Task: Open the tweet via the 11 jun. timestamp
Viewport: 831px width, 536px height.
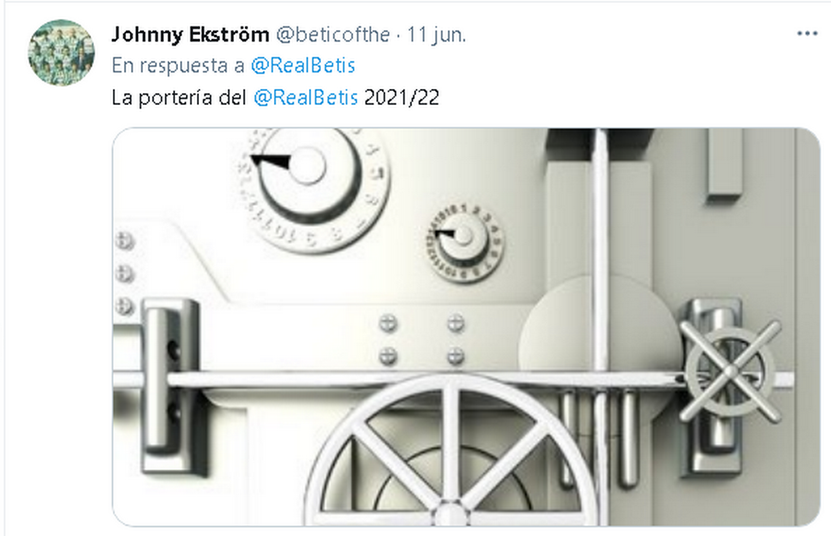Action: (436, 35)
